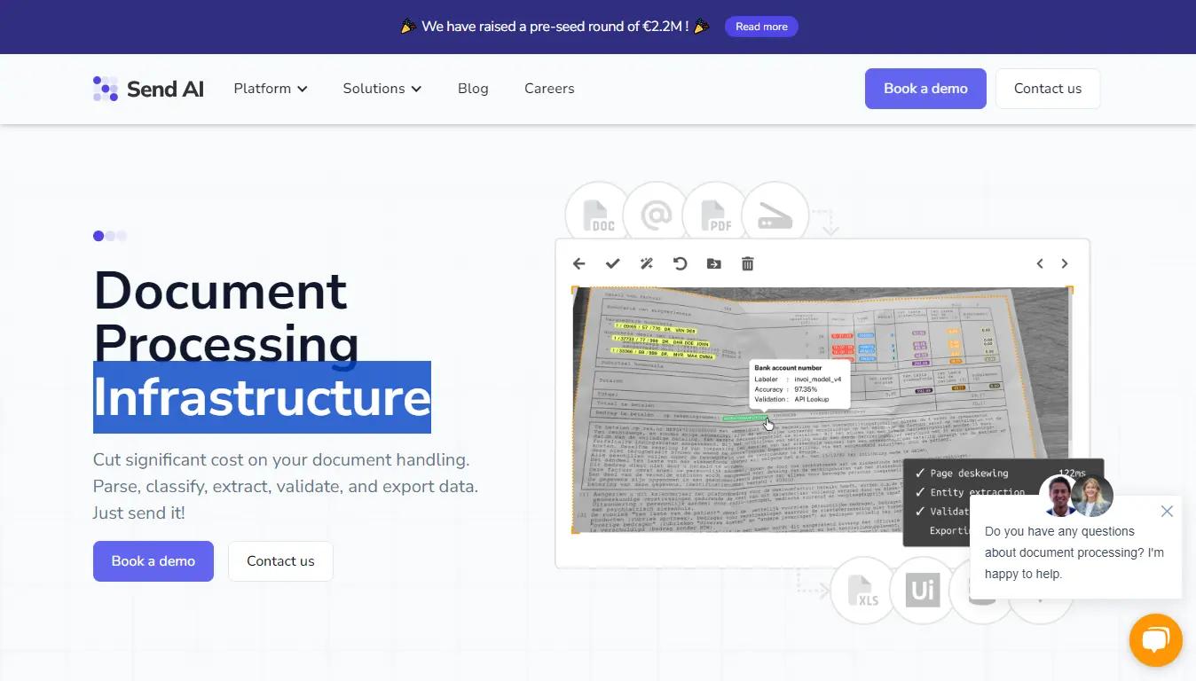
Task: Click the checkmark approve icon in viewer toolbar
Action: 612,263
